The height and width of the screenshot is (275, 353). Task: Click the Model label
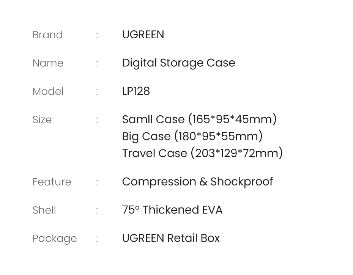[x=48, y=91]
